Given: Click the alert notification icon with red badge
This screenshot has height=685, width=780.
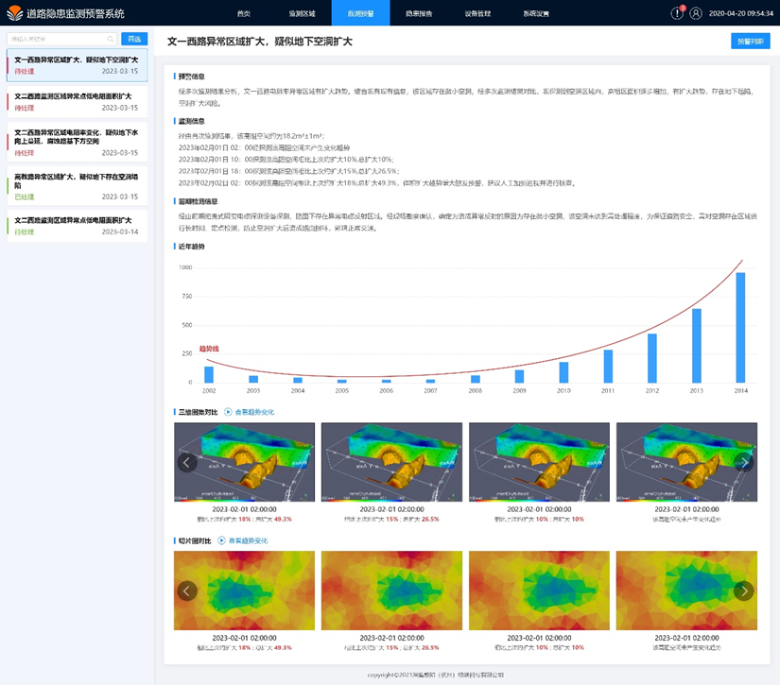Looking at the screenshot, I should click(x=677, y=13).
